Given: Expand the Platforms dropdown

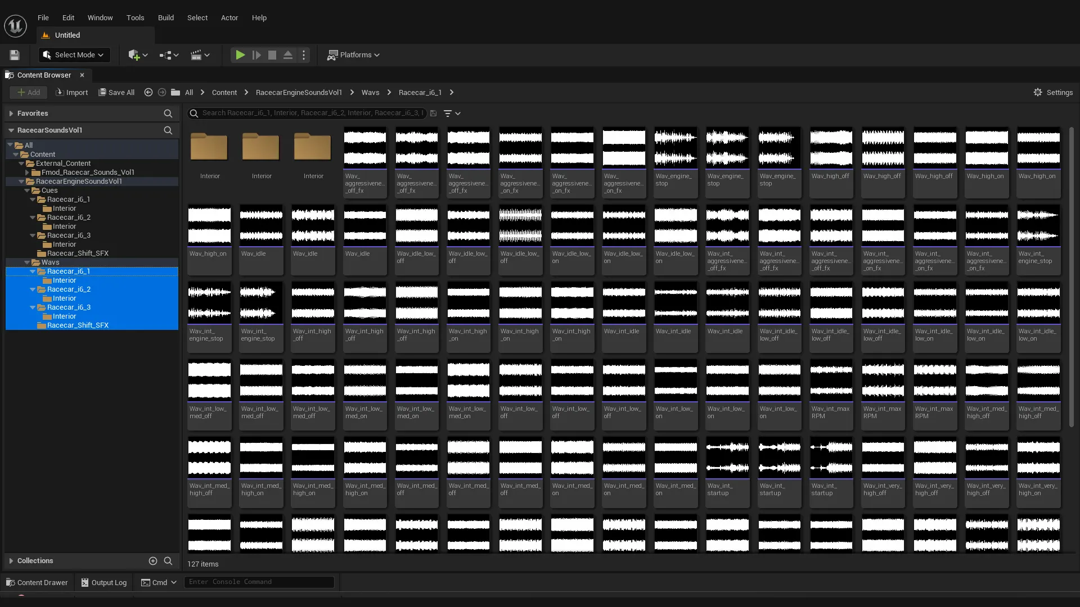Looking at the screenshot, I should pos(354,55).
